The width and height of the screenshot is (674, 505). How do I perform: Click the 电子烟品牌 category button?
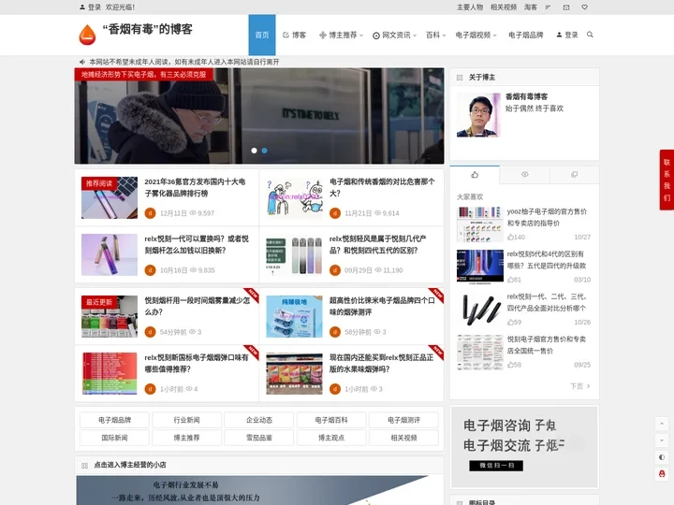pos(114,420)
